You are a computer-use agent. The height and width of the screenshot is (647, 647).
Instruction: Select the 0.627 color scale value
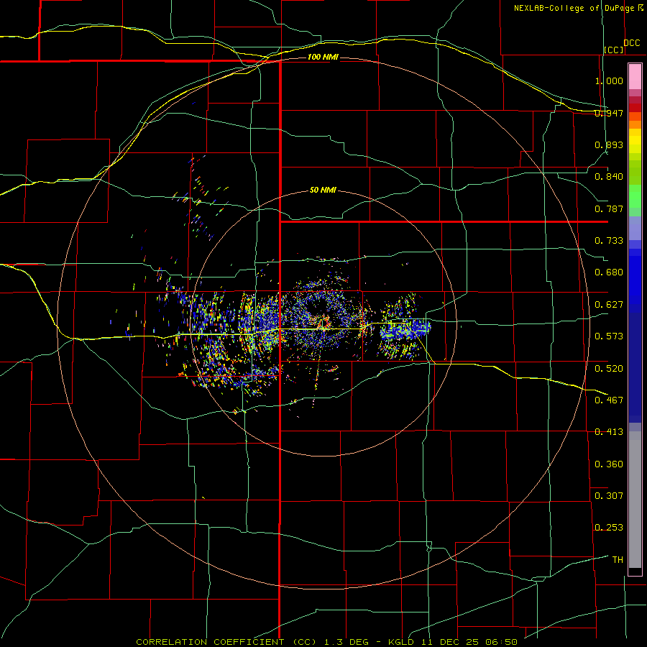tap(609, 305)
